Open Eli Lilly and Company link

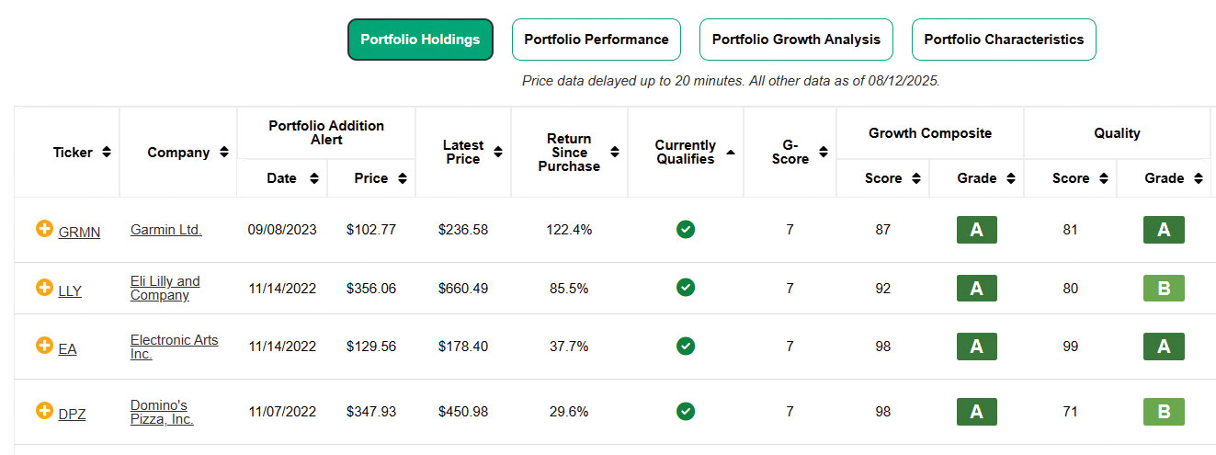click(165, 288)
